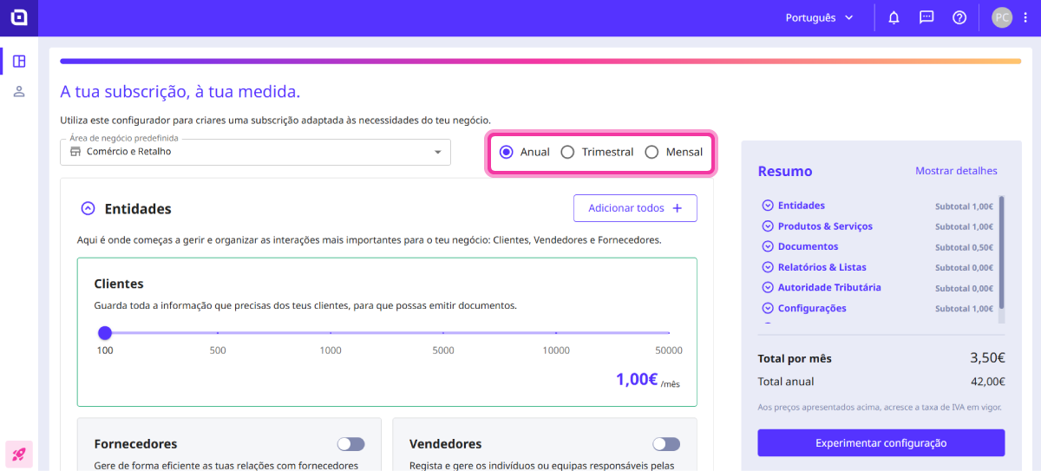1041x471 pixels.
Task: Open the notifications bell
Action: click(894, 17)
